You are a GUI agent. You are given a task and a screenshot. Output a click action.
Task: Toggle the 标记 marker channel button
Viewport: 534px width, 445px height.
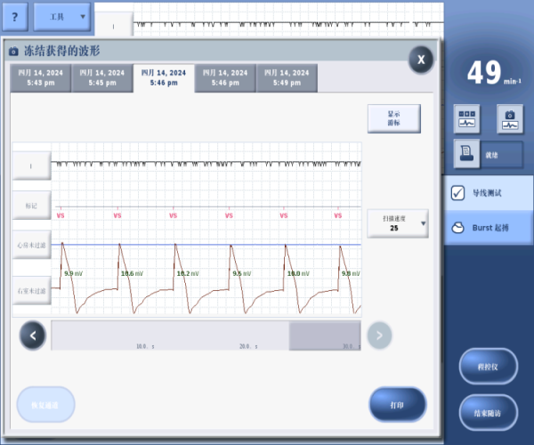(31, 205)
